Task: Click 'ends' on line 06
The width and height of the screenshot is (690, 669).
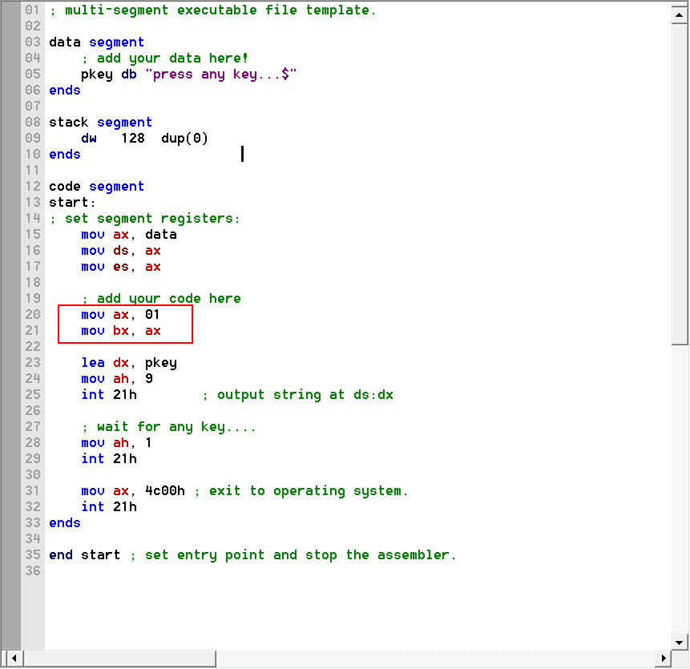Action: tap(65, 91)
